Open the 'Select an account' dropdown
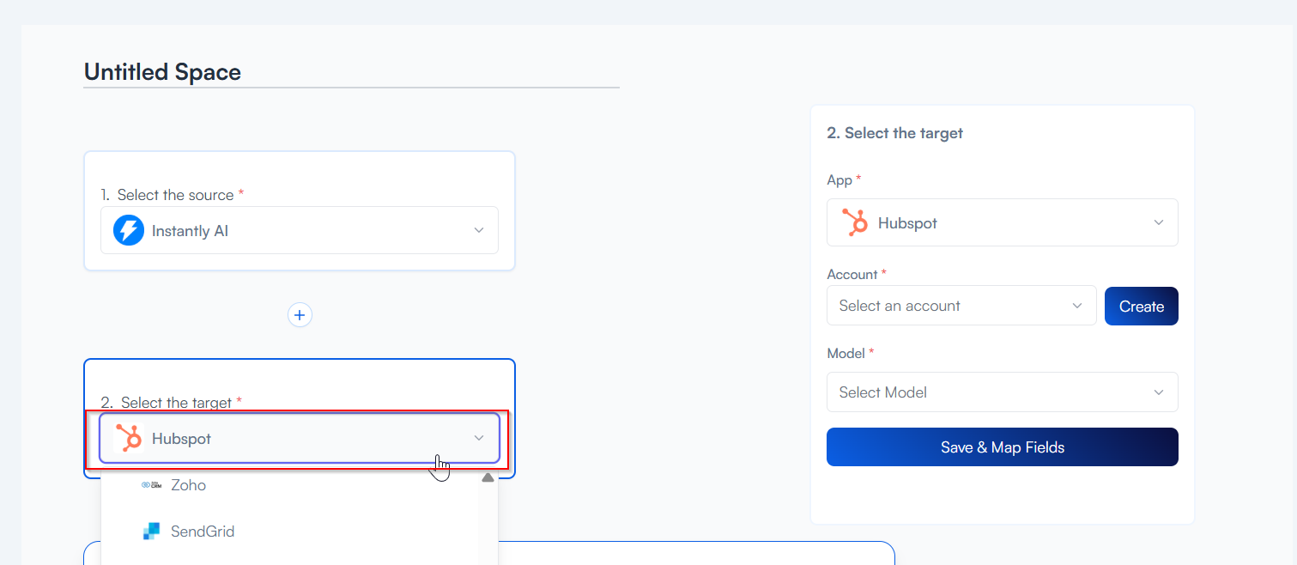Screen dimensions: 1297x565 [x=953, y=306]
